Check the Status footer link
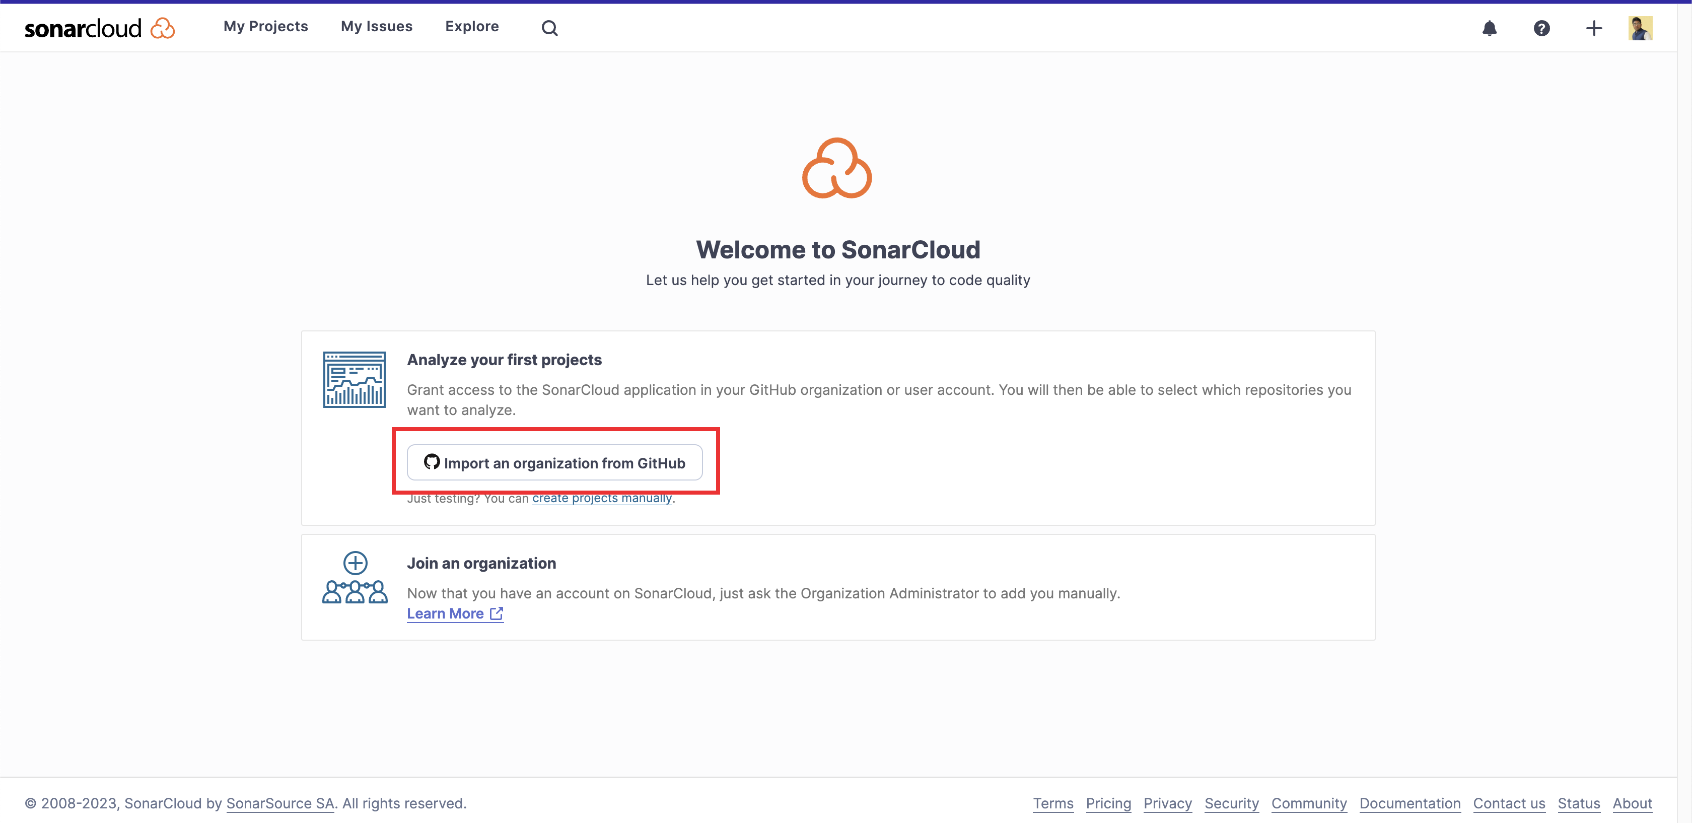 [1578, 803]
